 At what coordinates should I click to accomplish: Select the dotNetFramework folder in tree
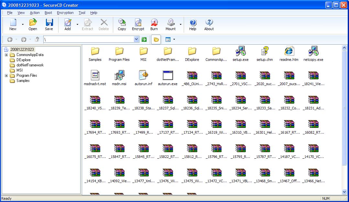[30, 65]
